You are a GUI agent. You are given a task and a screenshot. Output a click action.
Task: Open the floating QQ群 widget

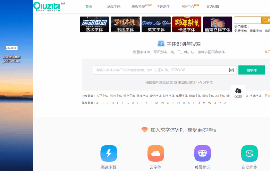click(238, 93)
